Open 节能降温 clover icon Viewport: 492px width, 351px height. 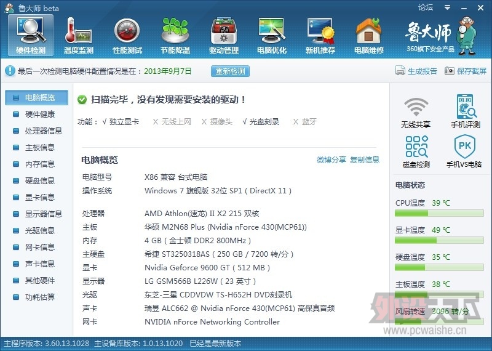(x=175, y=35)
